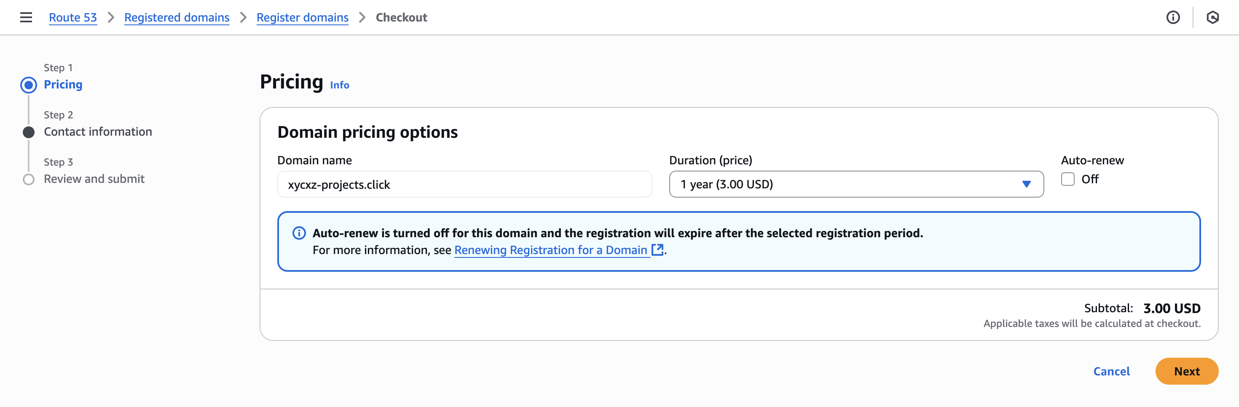Click the Step 2 Contact information circle

point(29,131)
